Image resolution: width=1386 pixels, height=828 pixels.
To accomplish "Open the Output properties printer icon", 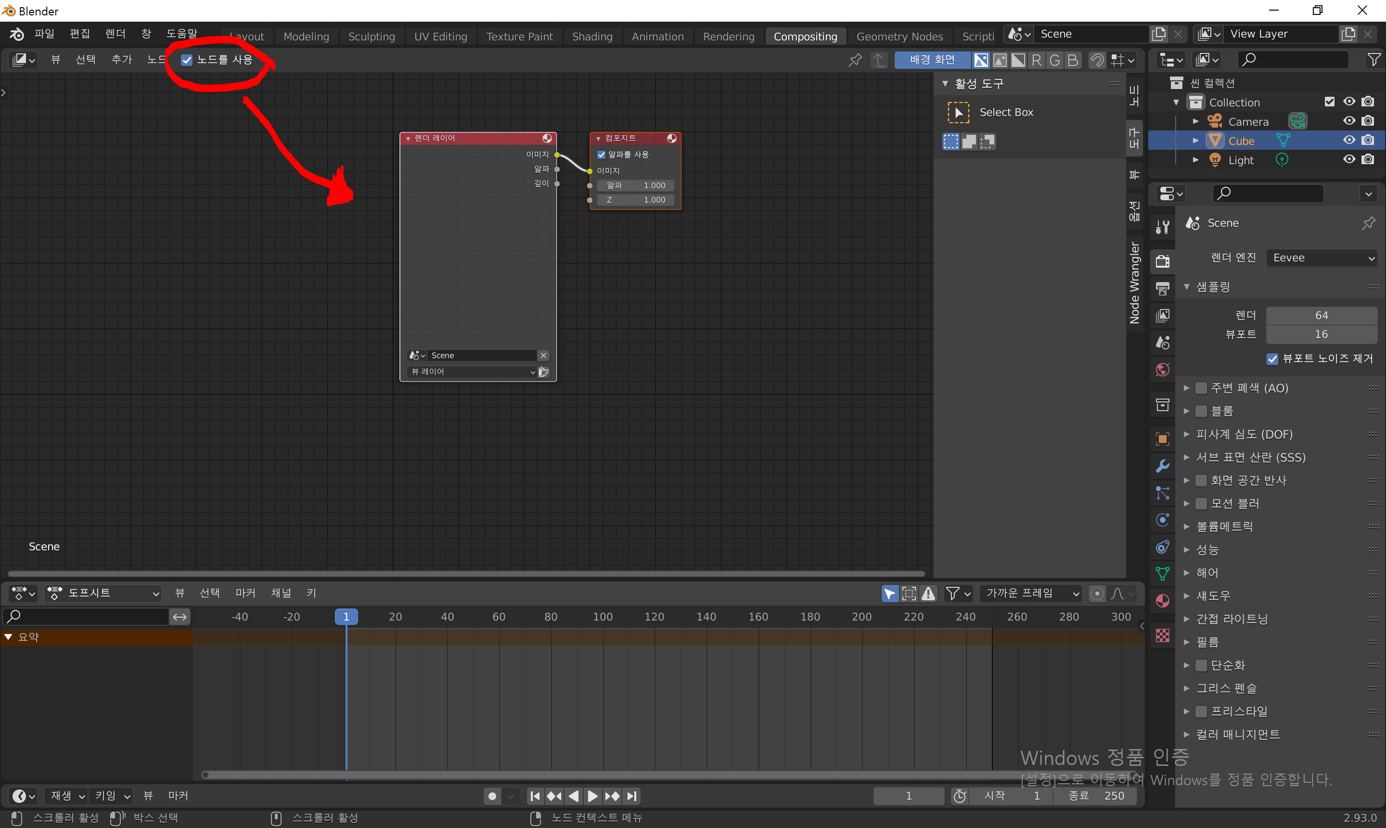I will (1163, 288).
